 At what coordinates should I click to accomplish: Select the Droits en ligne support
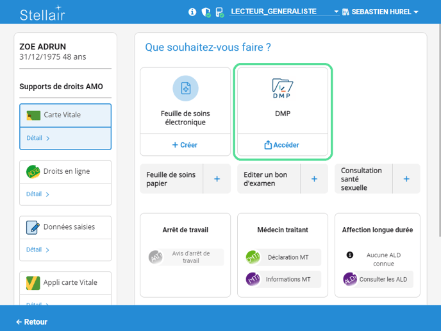(x=65, y=171)
